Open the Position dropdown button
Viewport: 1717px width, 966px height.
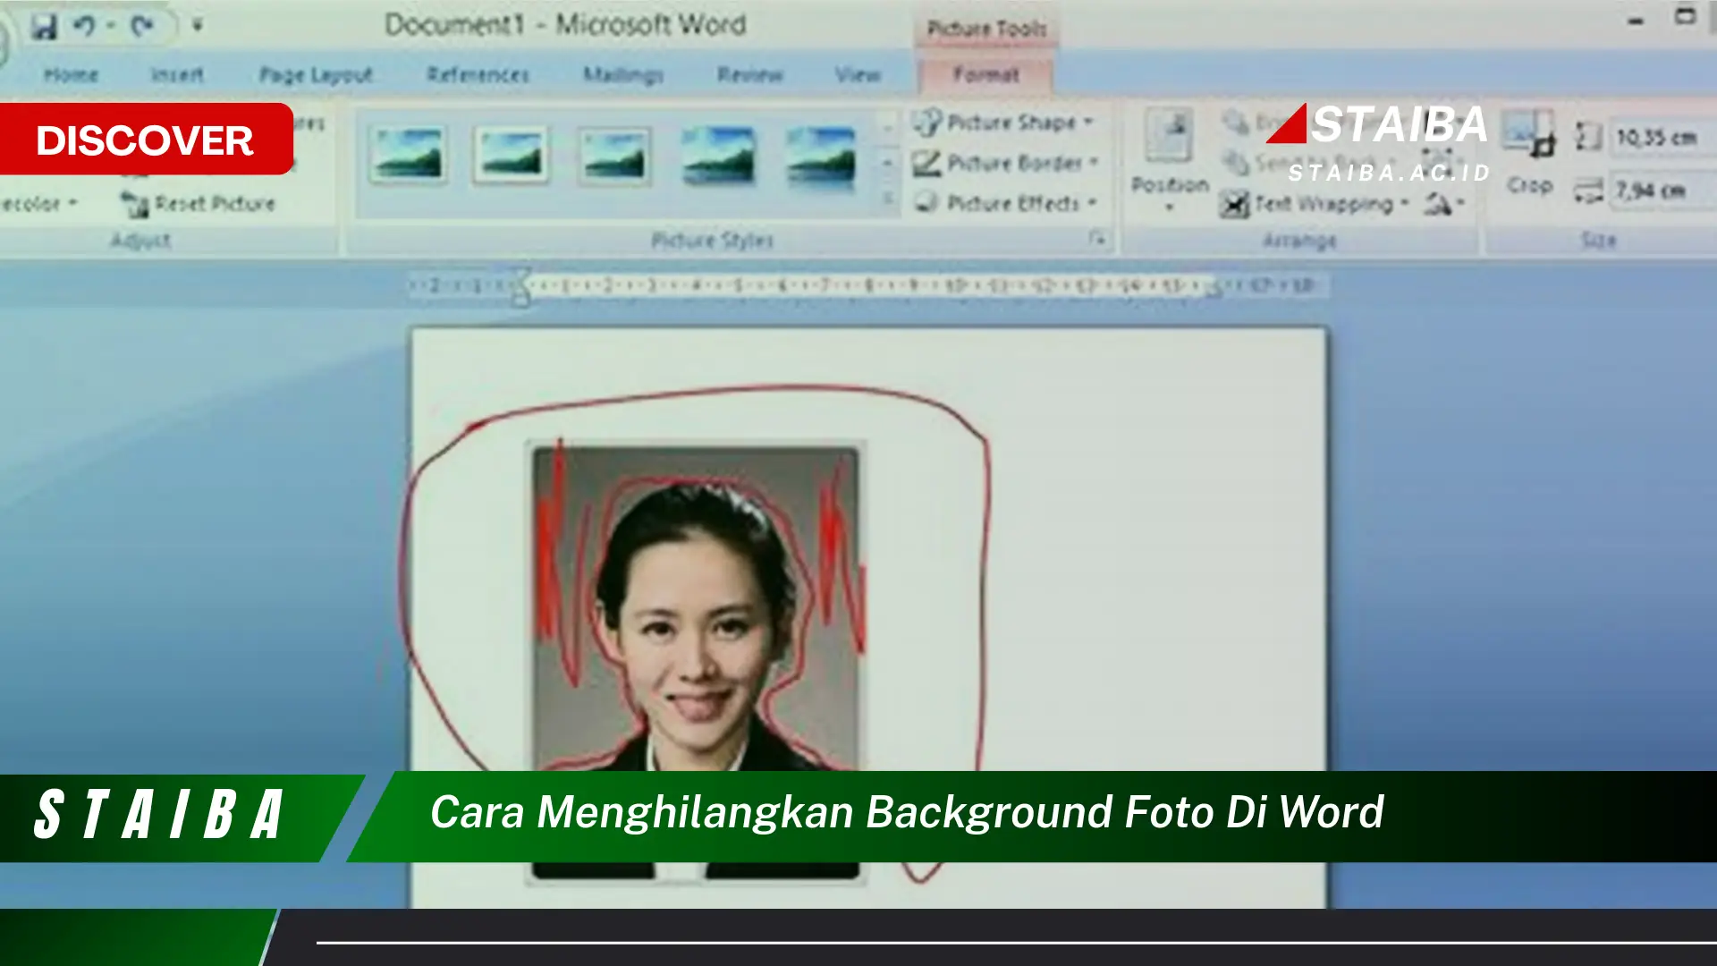1170,161
